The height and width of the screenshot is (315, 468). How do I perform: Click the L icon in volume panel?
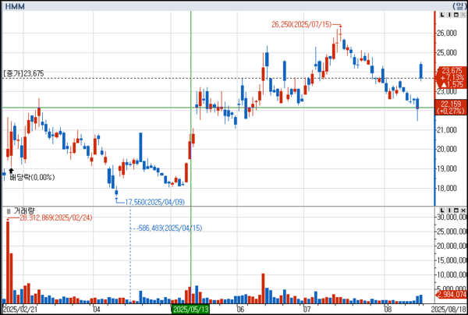point(441,211)
